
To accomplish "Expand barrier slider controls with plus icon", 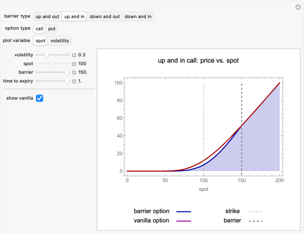I will [x=74, y=72].
